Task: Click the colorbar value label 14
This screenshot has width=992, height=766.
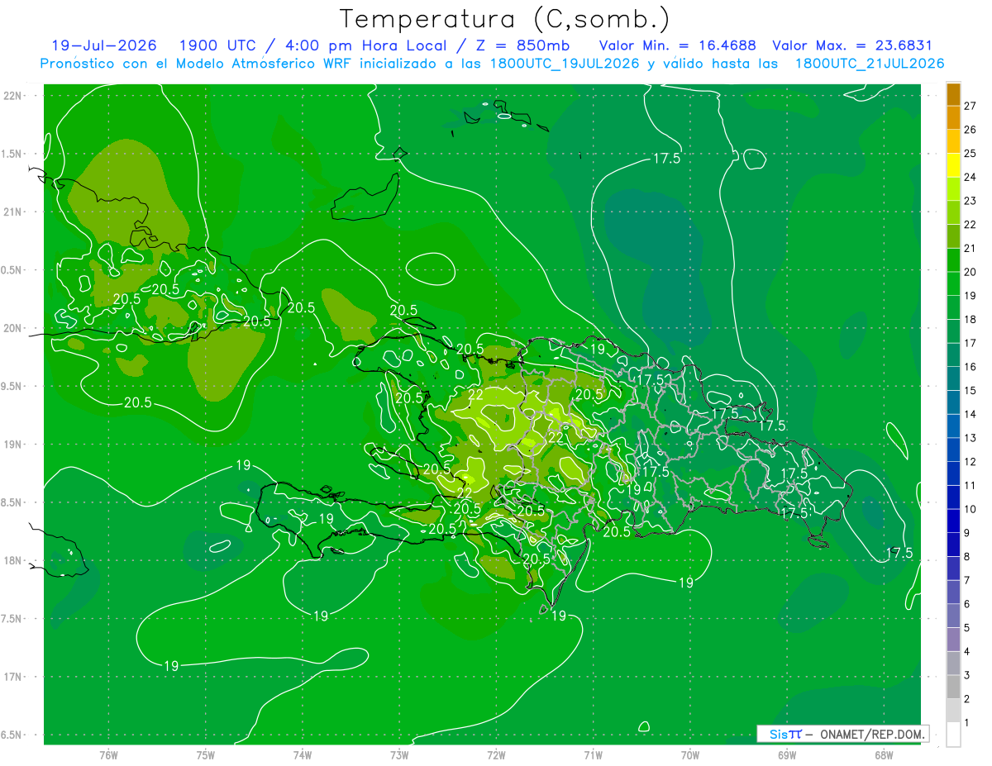Action: (970, 414)
